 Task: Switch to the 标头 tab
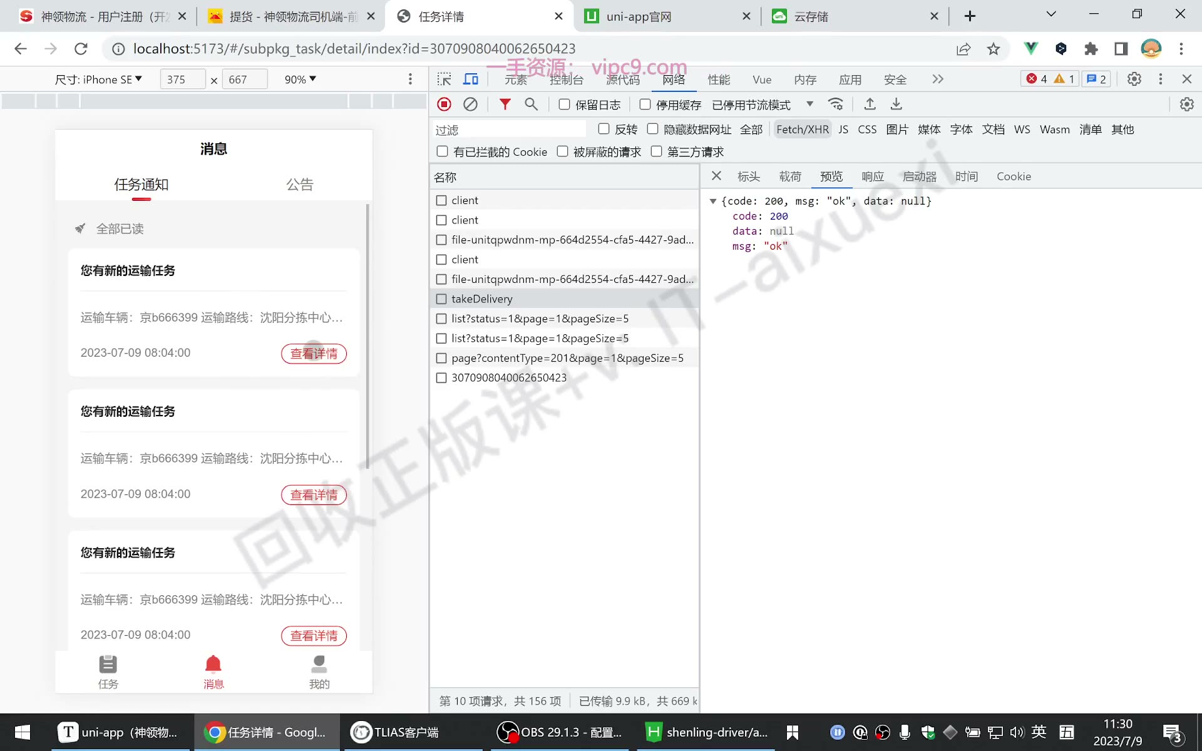[x=749, y=176]
